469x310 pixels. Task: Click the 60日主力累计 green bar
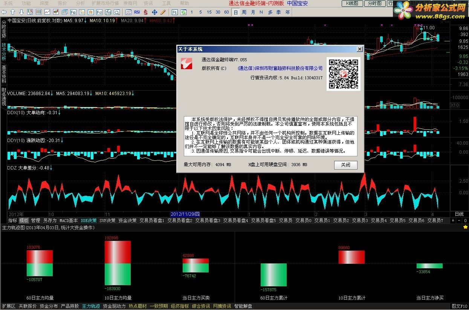273,275
